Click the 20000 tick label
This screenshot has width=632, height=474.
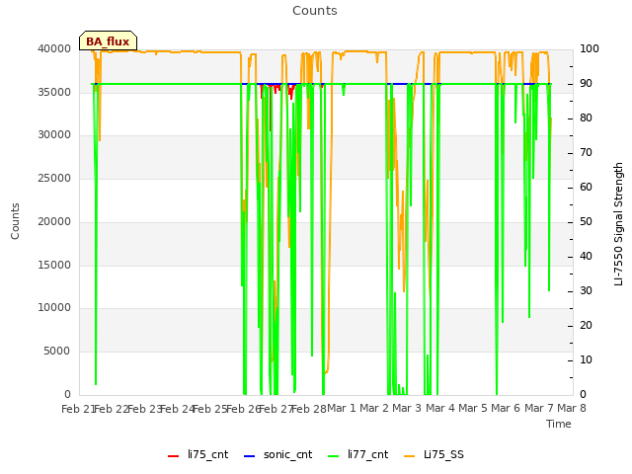[x=54, y=221]
